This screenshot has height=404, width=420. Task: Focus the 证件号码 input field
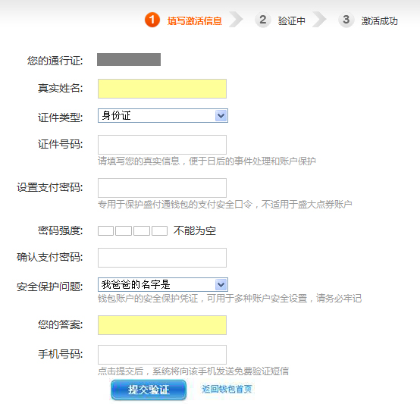click(162, 145)
